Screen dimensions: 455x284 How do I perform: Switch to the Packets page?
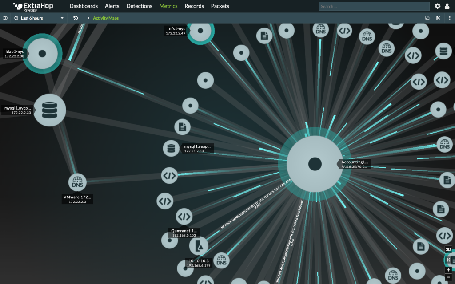pyautogui.click(x=220, y=6)
